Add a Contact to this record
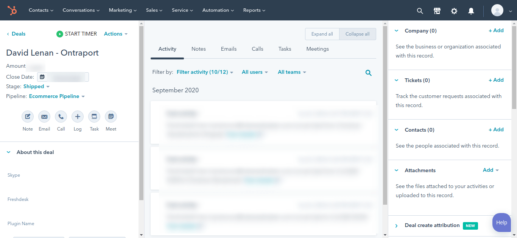This screenshot has width=517, height=238. point(496,129)
